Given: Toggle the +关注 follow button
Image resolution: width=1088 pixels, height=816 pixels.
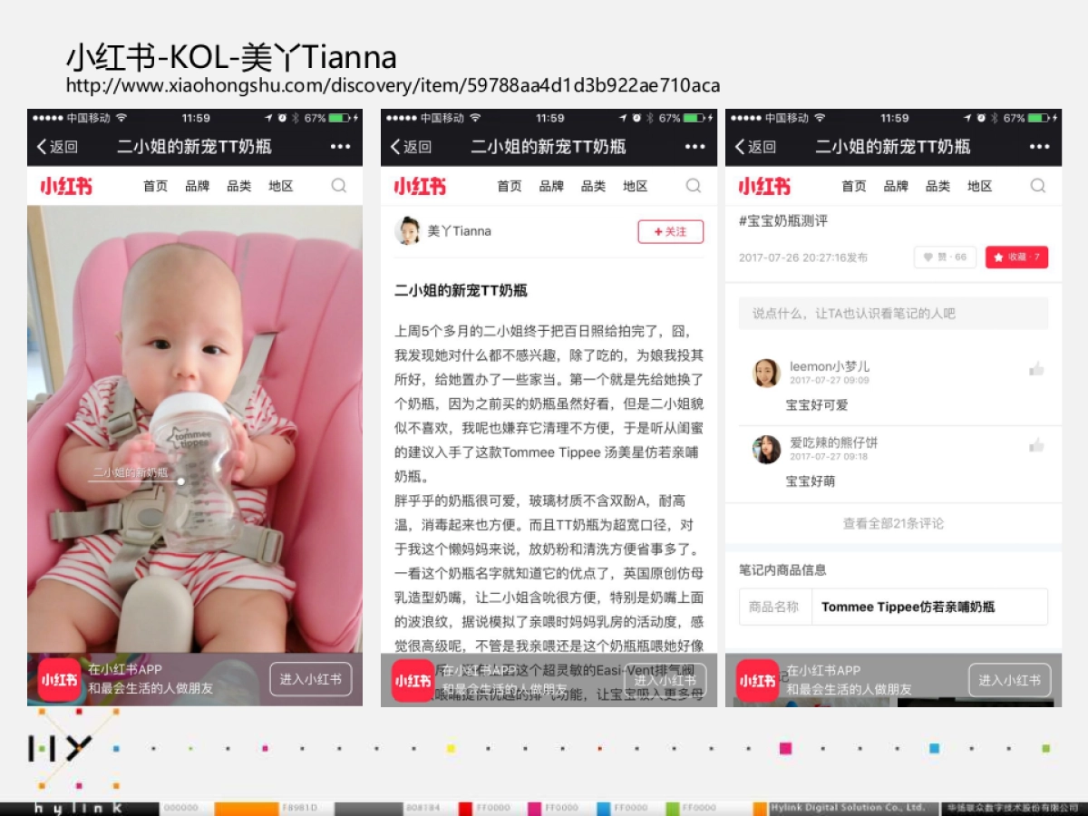Looking at the screenshot, I should (670, 231).
